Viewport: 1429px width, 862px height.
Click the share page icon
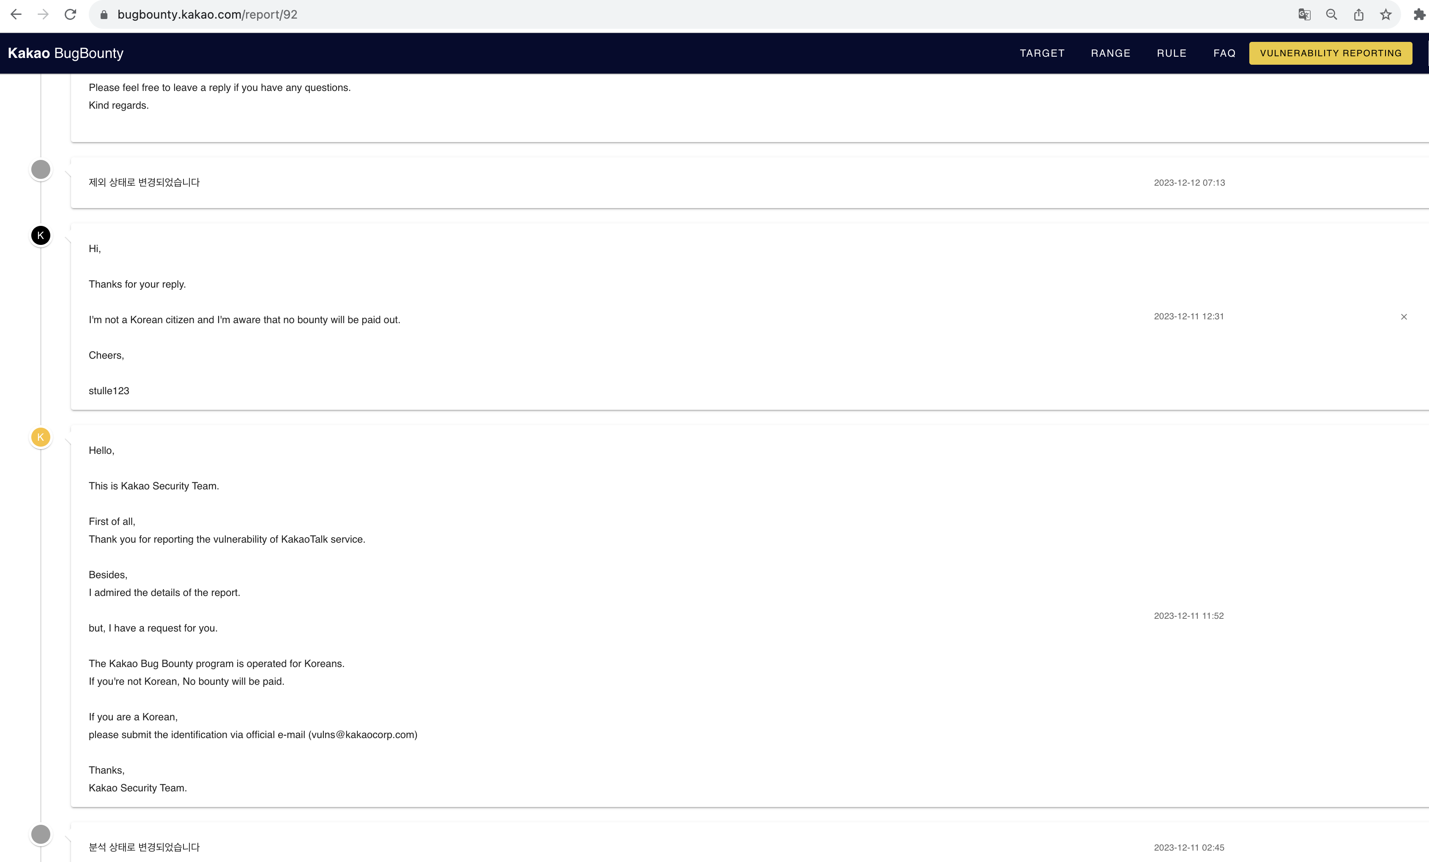[x=1359, y=14]
